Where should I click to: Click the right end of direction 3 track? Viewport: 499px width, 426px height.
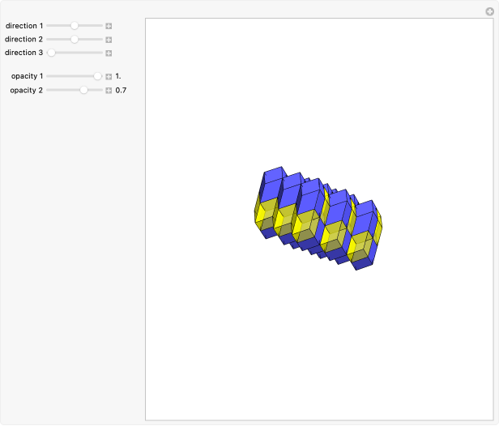point(101,53)
